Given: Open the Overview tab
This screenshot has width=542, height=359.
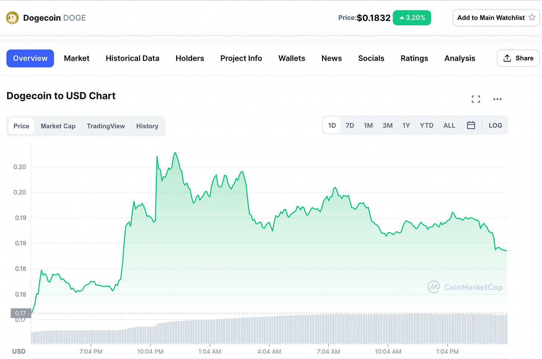Looking at the screenshot, I should click(30, 58).
